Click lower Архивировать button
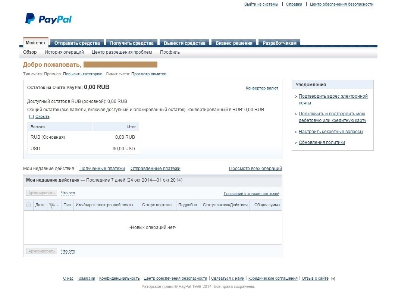Image resolution: width=395 pixels, height=289 pixels. tap(41, 251)
